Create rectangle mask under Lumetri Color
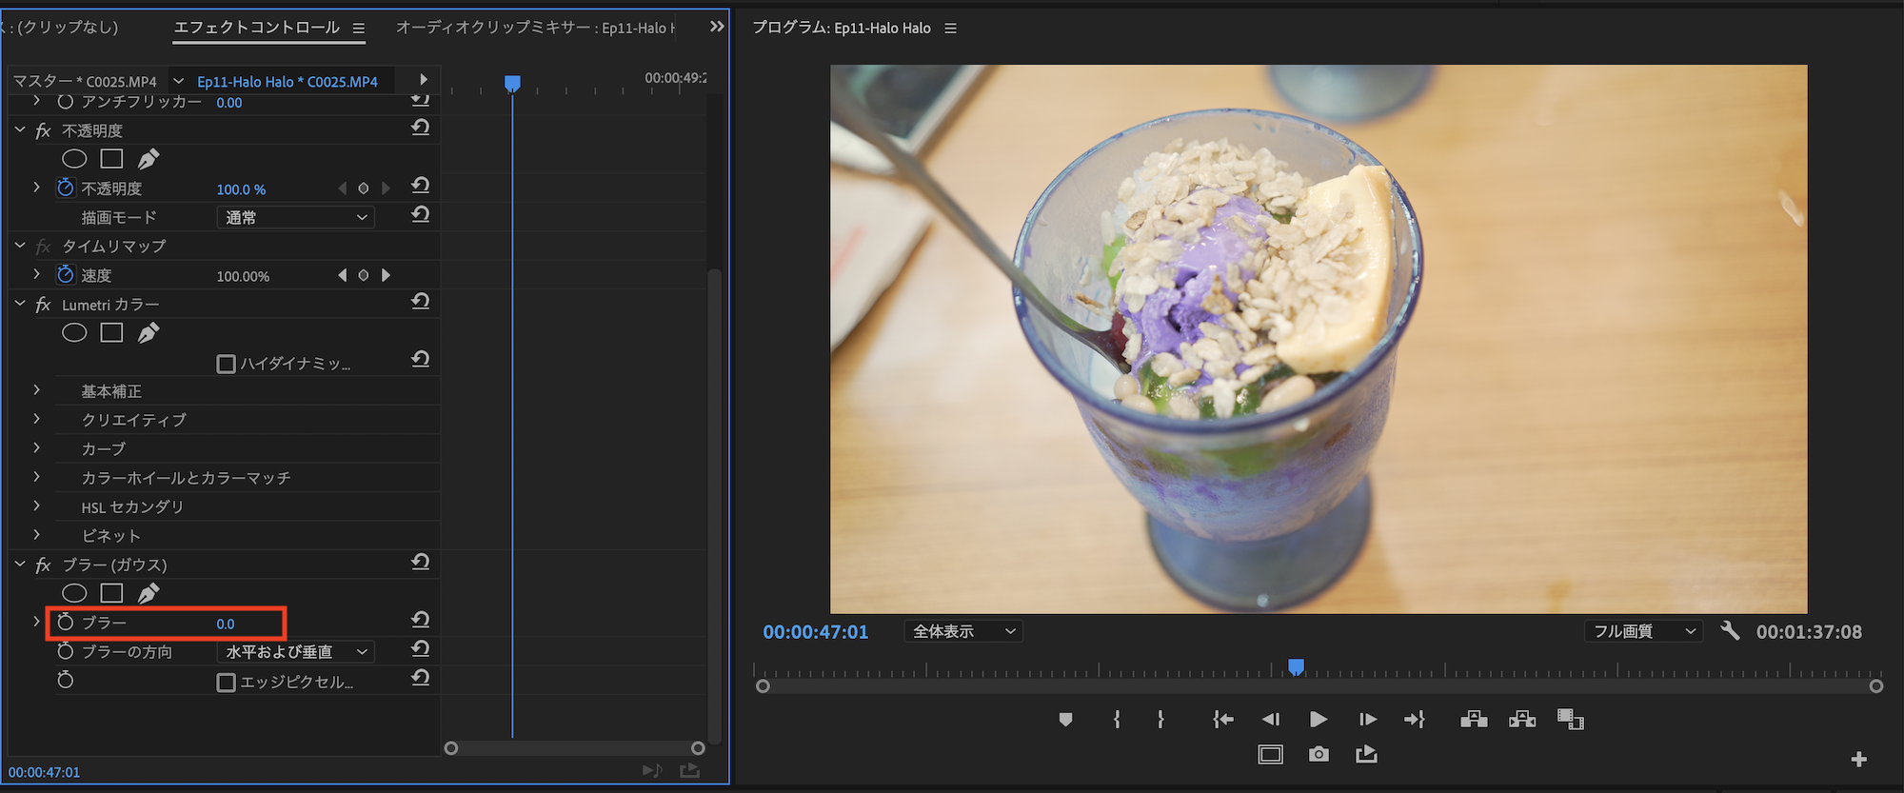1904x793 pixels. click(111, 333)
